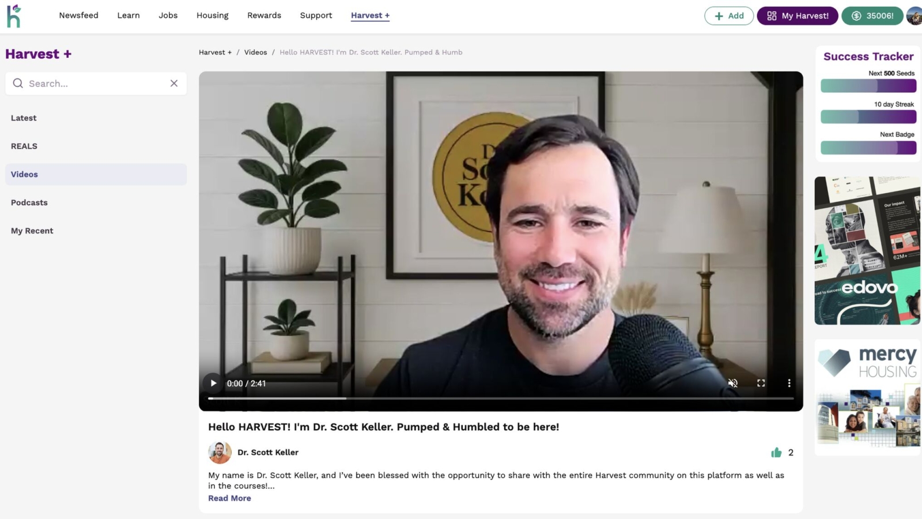
Task: Open My Harvest! dashboard button
Action: pyautogui.click(x=798, y=16)
